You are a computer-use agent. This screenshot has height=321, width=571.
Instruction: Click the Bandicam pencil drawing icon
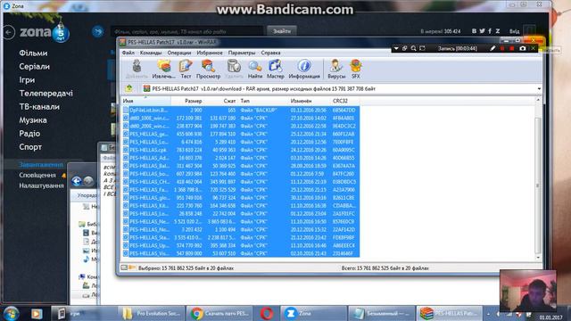[x=492, y=48]
